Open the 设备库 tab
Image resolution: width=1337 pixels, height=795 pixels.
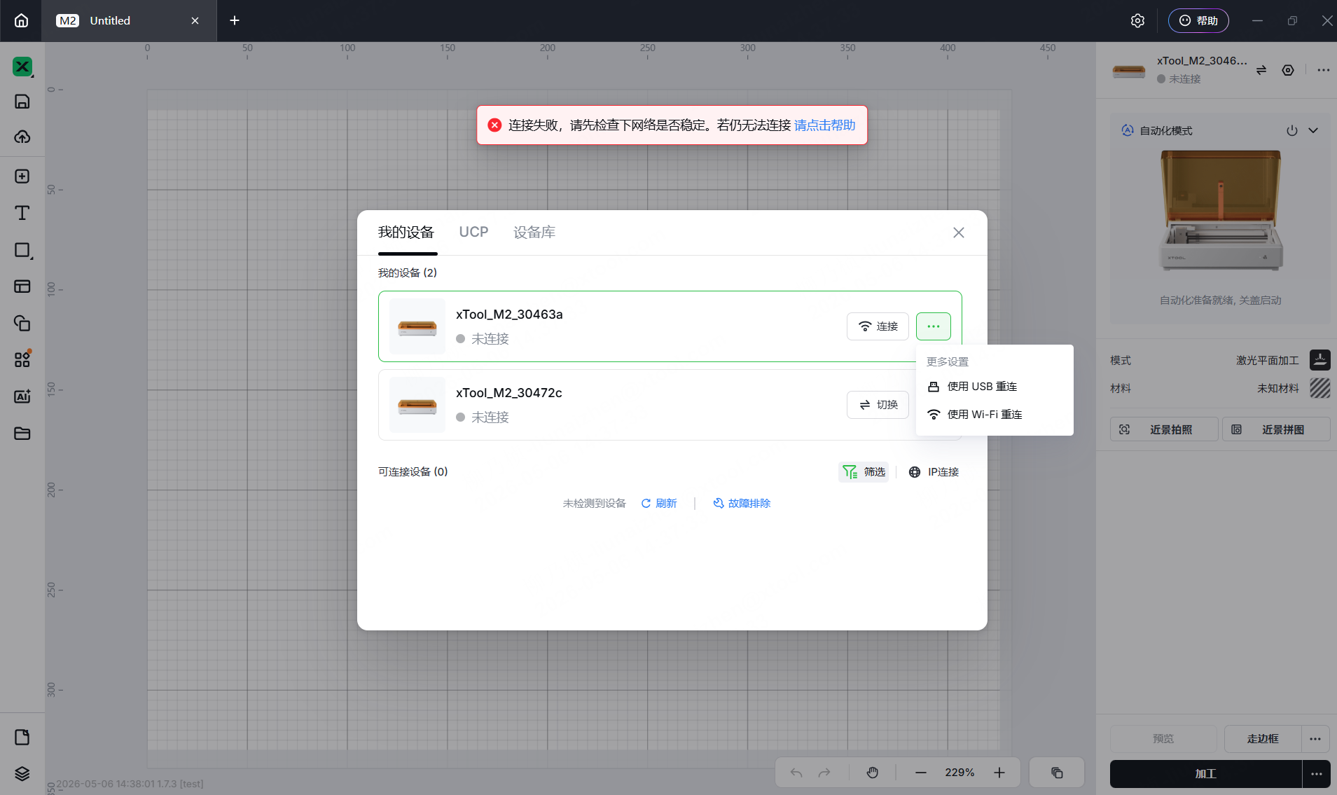(x=534, y=233)
